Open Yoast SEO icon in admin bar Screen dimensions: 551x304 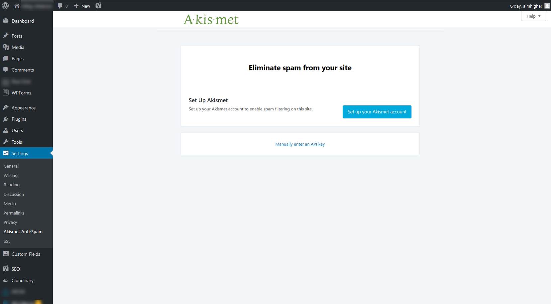point(98,6)
